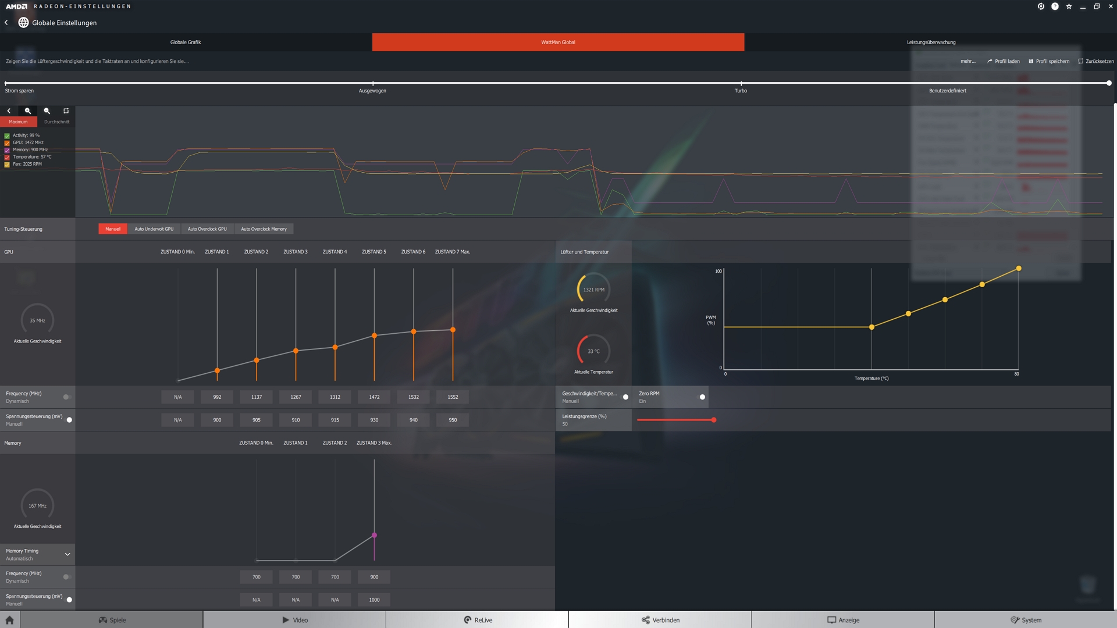Screen dimensions: 1117x628
Task: Collapse the graph with its back arrow
Action: (x=9, y=110)
